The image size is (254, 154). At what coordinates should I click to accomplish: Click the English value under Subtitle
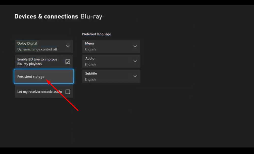pyautogui.click(x=90, y=79)
